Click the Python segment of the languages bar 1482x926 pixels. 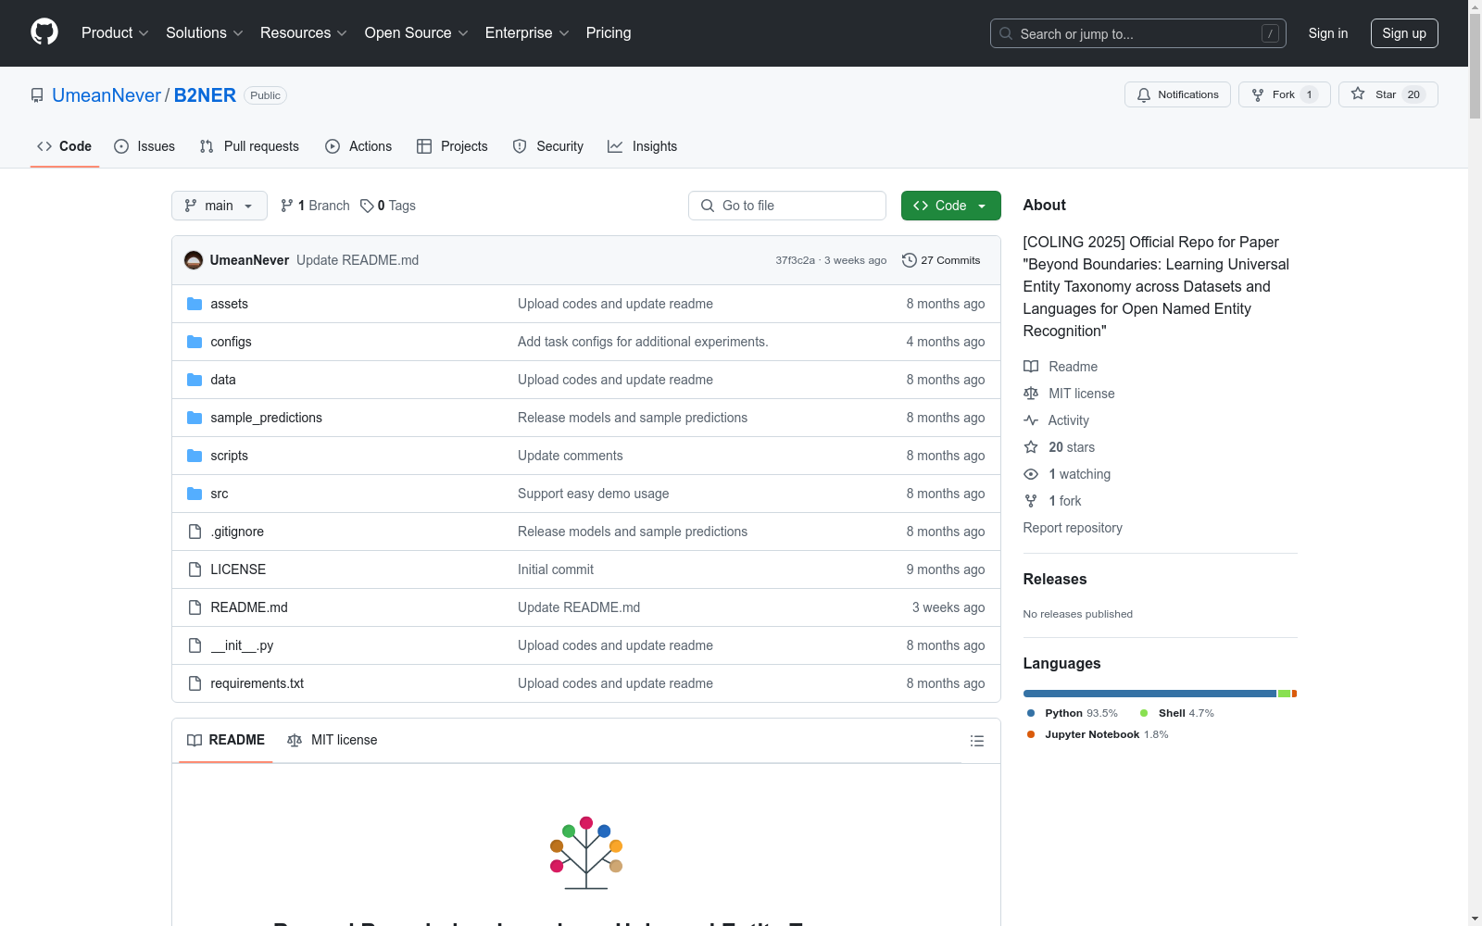(x=1149, y=694)
